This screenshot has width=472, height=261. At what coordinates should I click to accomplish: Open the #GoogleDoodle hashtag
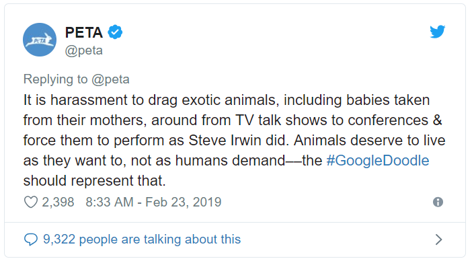point(378,161)
